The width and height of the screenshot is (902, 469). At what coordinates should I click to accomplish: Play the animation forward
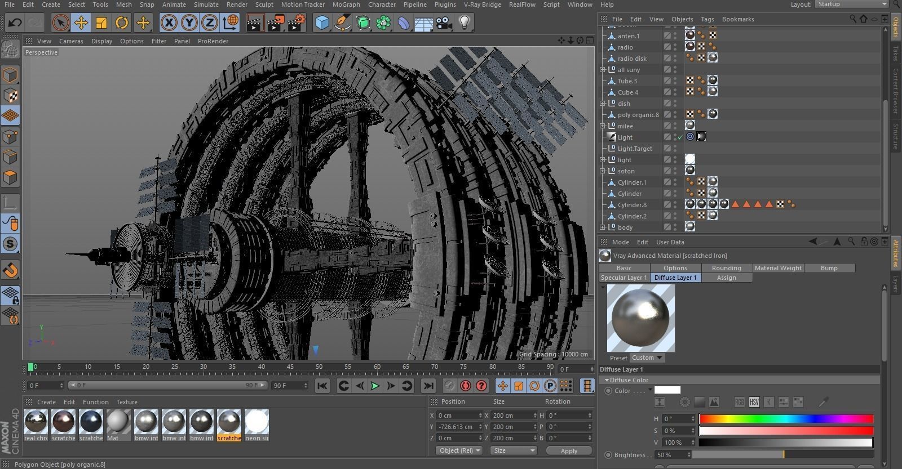[x=375, y=386]
